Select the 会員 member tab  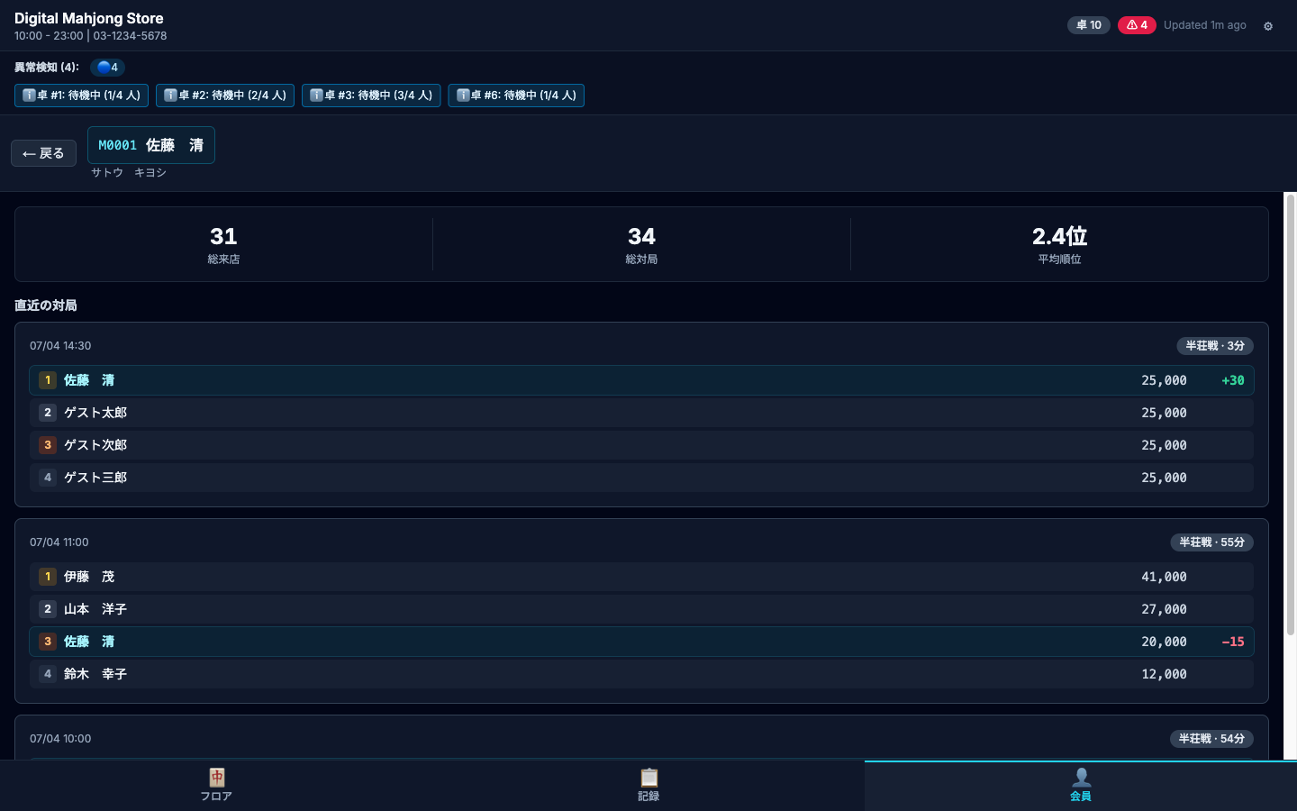(1081, 785)
